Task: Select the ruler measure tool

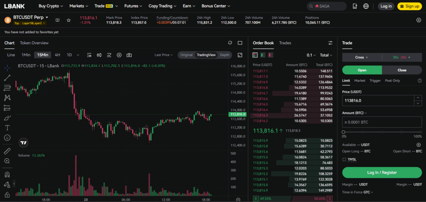Action: tap(7, 151)
